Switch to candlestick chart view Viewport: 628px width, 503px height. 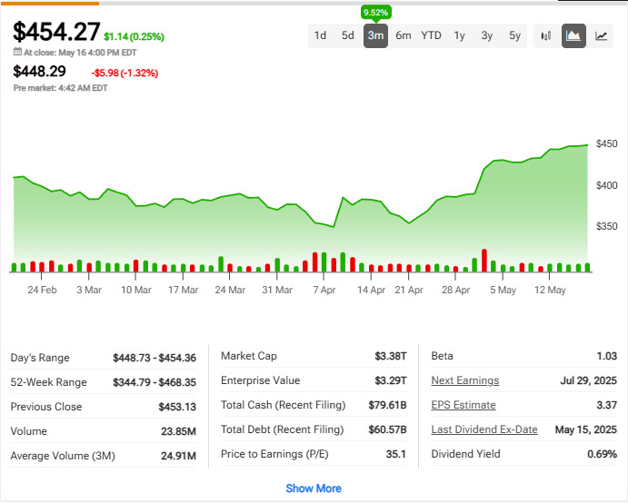coord(546,36)
